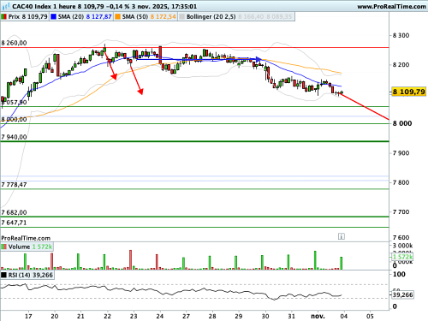Click date 21 on the time axis
Viewport: 428px width, 321px height.
tap(80, 316)
